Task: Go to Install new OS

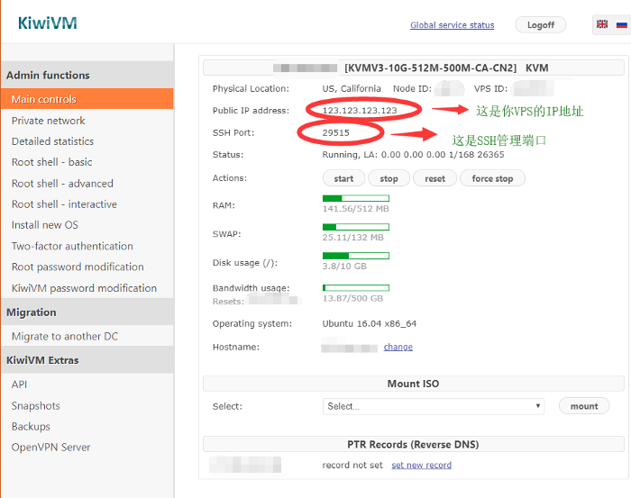Action: click(45, 225)
